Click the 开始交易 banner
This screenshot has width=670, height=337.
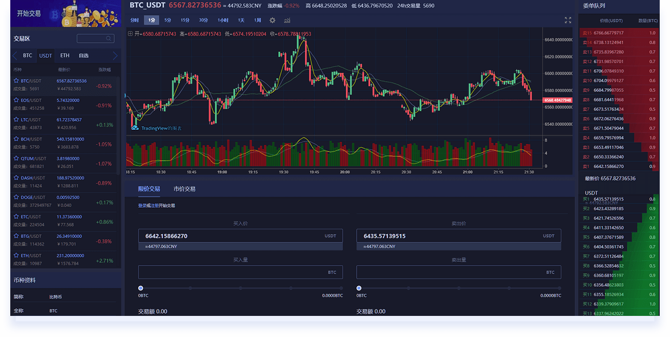(x=65, y=14)
